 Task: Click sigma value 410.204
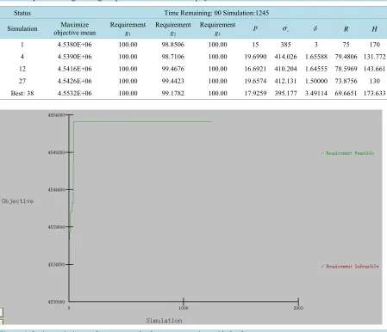pos(285,69)
